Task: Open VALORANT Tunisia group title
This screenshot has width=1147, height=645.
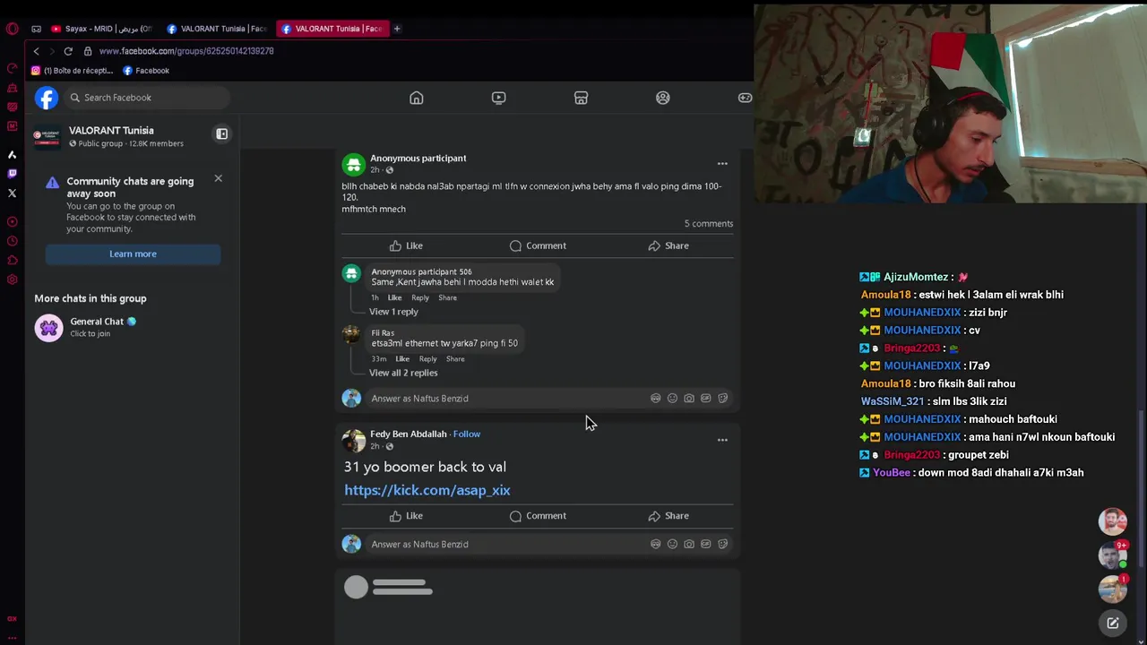Action: [x=111, y=131]
